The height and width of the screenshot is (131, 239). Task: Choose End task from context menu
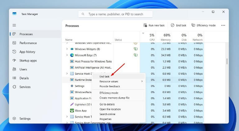(105, 77)
